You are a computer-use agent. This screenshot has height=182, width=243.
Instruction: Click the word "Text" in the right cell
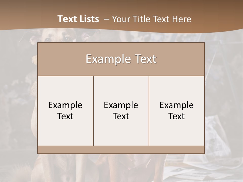coord(176,116)
